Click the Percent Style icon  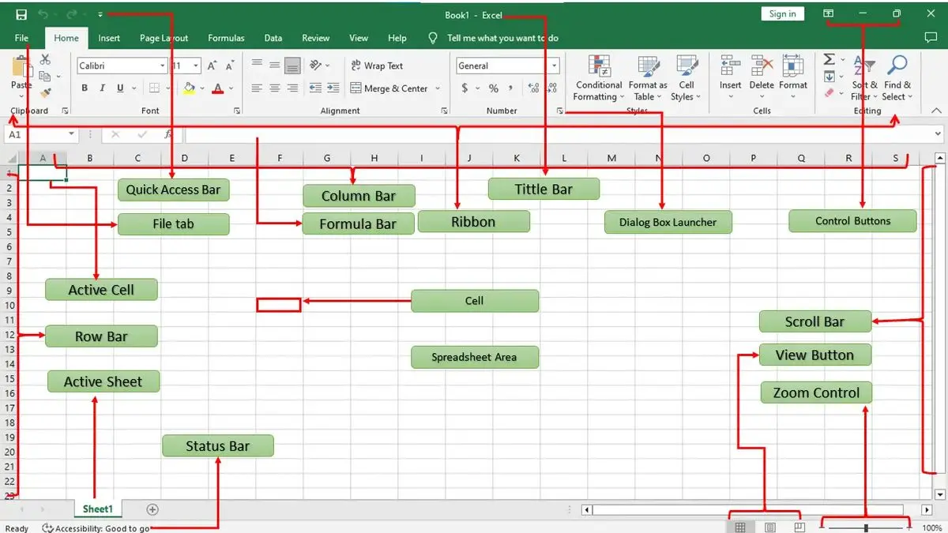pyautogui.click(x=494, y=88)
